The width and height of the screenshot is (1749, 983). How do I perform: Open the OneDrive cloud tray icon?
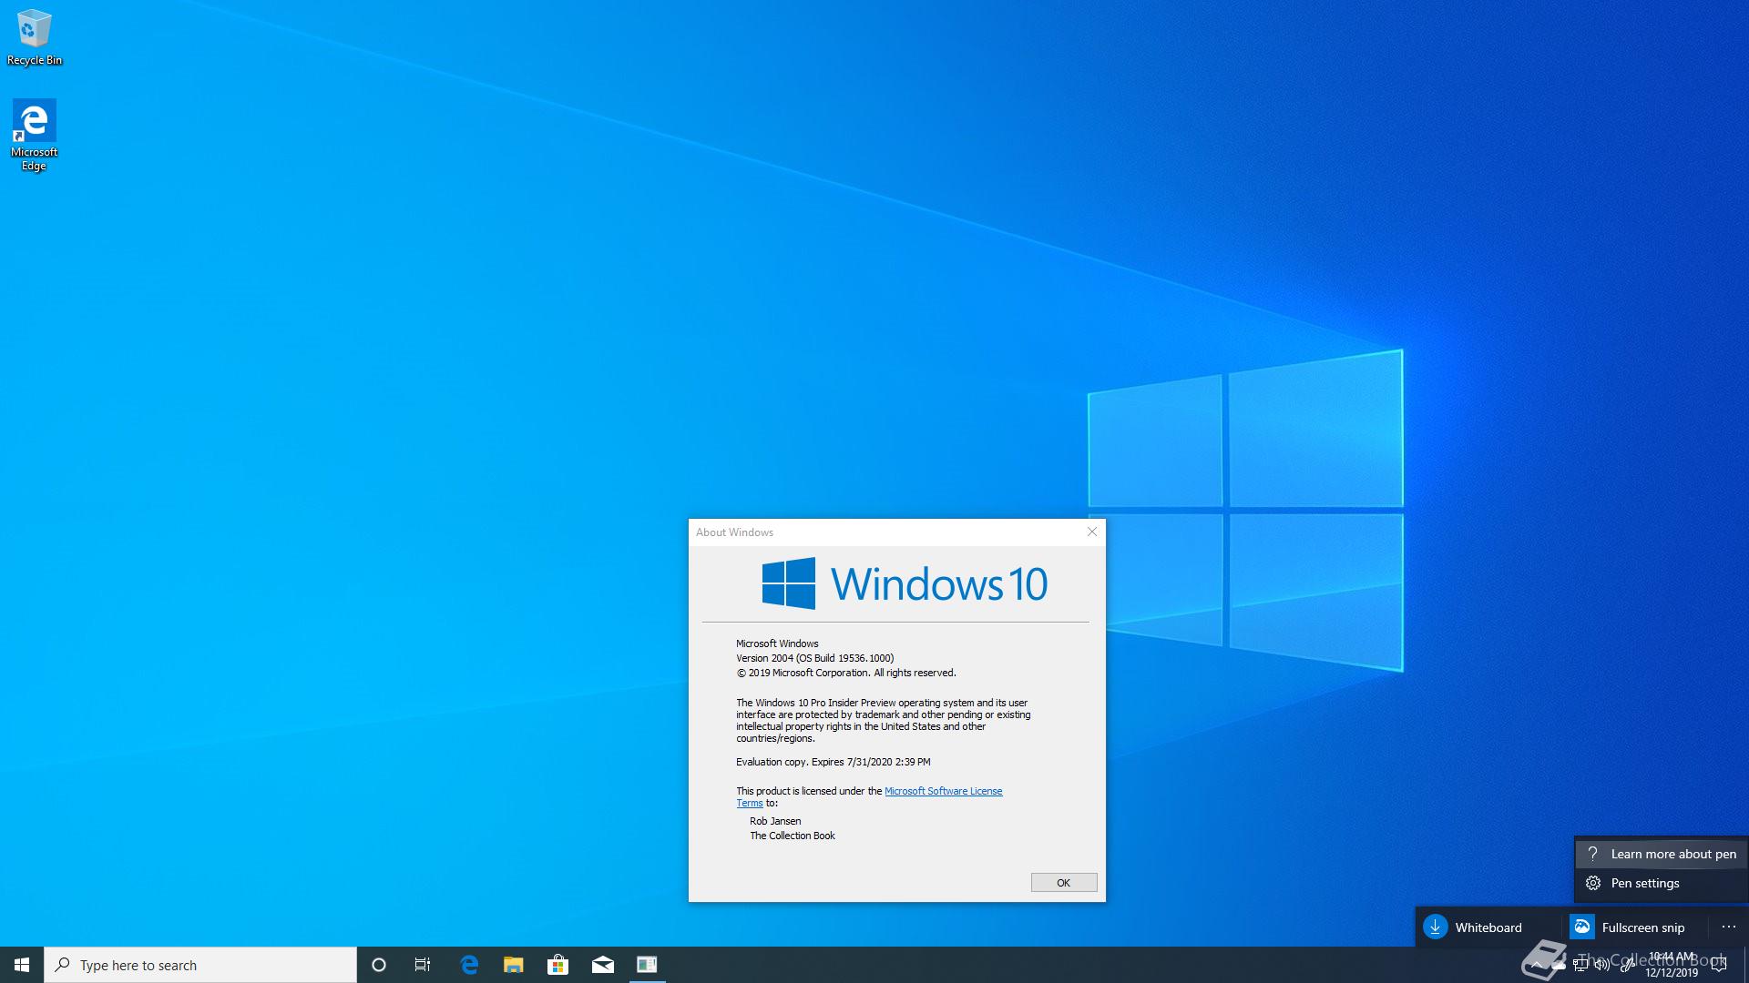coord(1558,966)
